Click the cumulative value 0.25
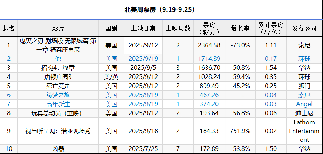This screenshot has height=154, width=323. (271, 86)
